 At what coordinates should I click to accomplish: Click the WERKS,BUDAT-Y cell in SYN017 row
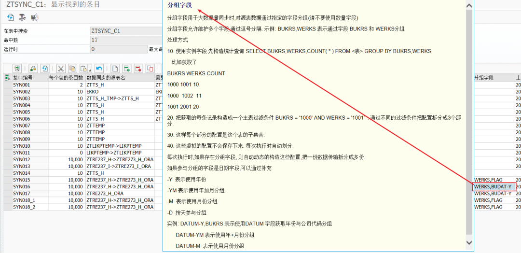494,194
